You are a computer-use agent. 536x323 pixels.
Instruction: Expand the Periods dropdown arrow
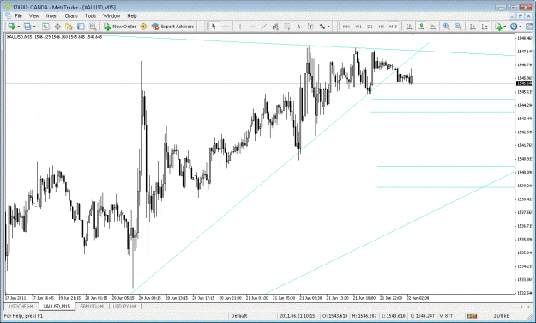pyautogui.click(x=521, y=27)
